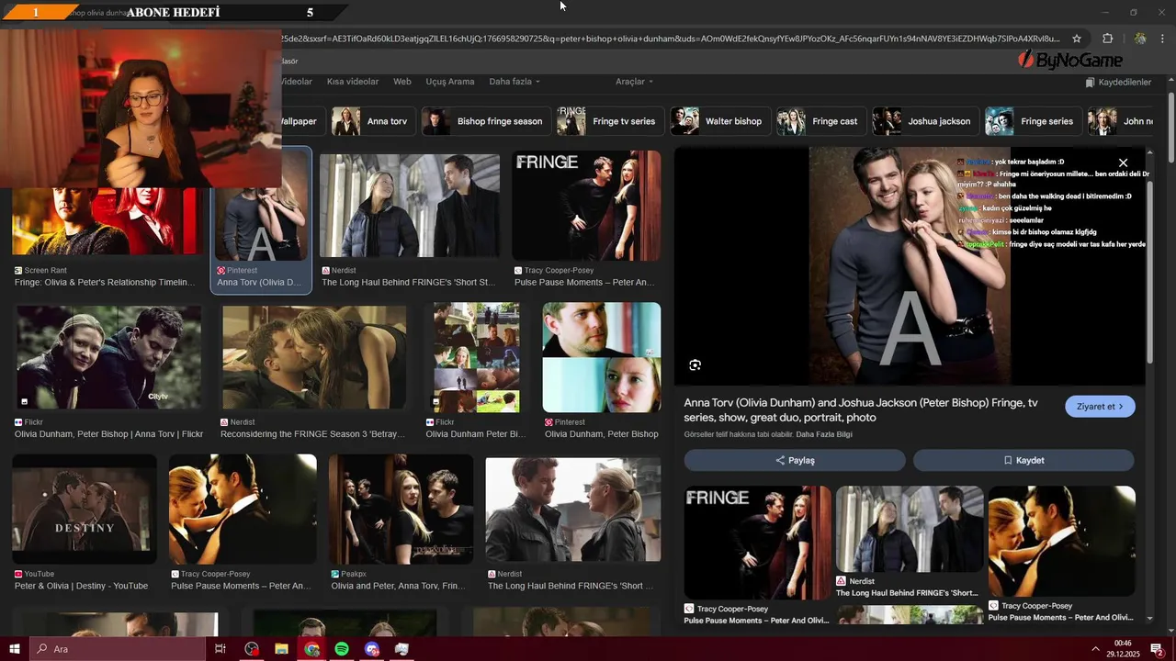Open the Nerdist Reconsidering FRINGE kiss image
Viewport: 1176px width, 661px height.
click(313, 357)
